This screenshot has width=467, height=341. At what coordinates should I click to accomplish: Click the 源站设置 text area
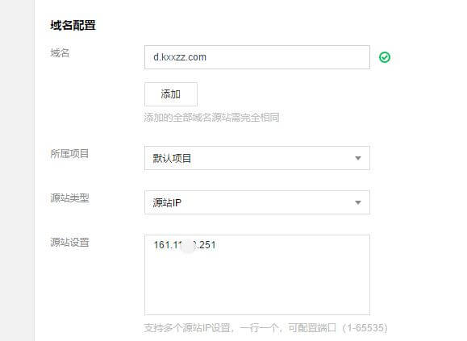(257, 275)
